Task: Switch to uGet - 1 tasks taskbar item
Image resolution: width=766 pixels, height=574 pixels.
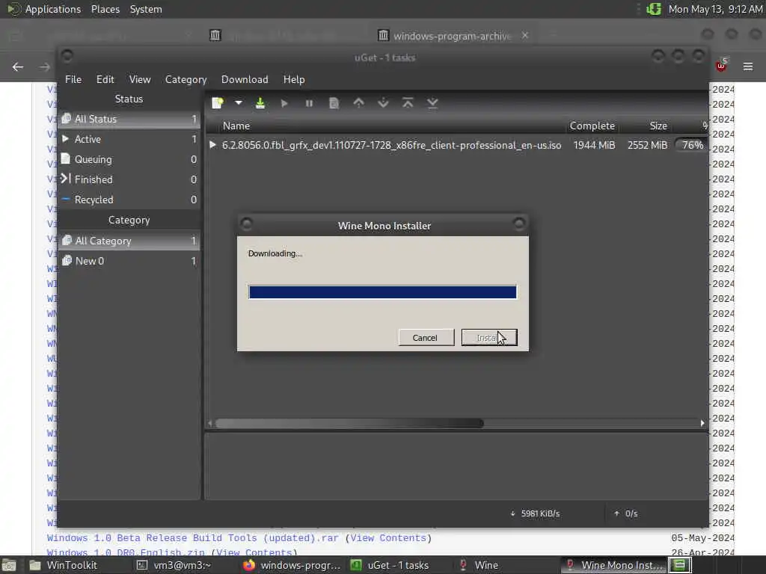Action: click(389, 565)
